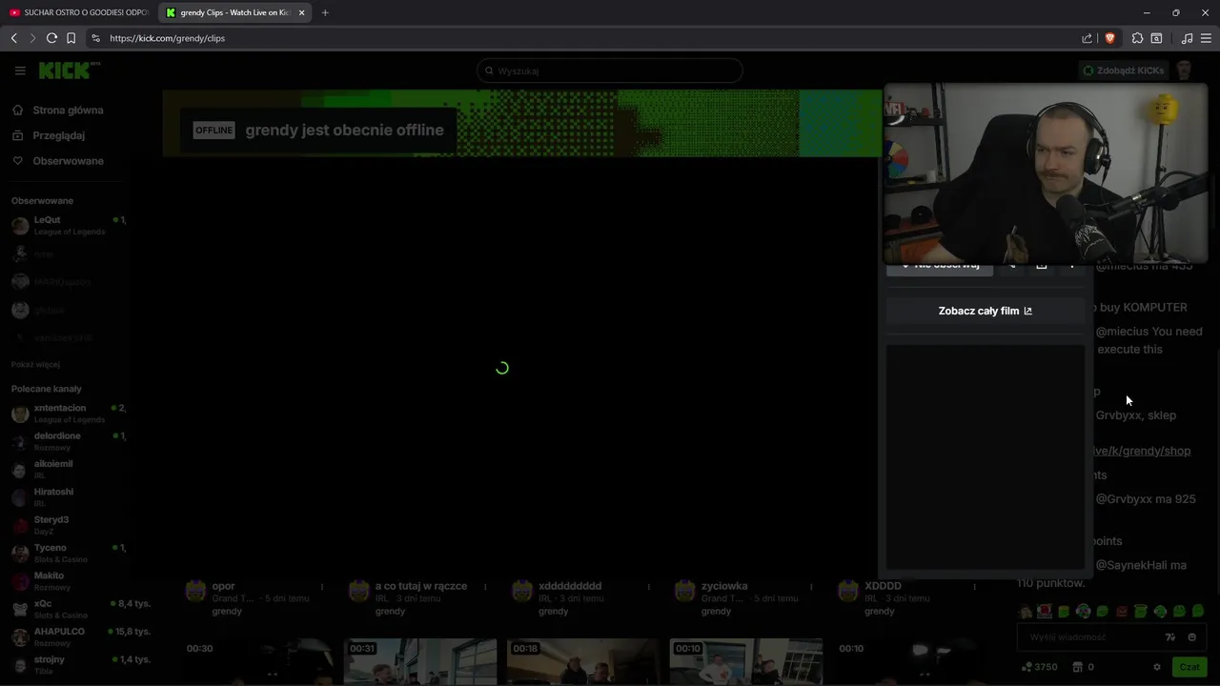Click the 'opor' clip title
This screenshot has width=1220, height=686.
[x=223, y=586]
